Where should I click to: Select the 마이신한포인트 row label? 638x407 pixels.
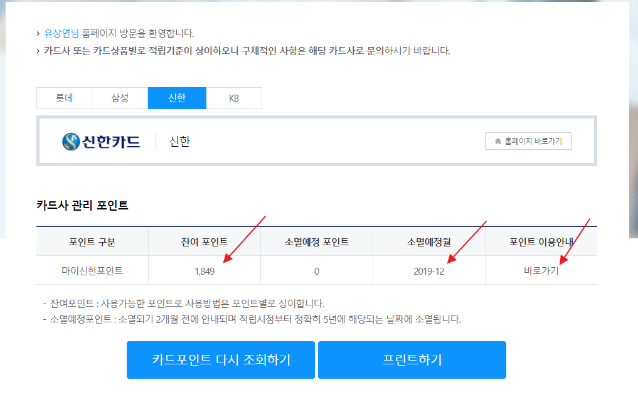(x=92, y=271)
